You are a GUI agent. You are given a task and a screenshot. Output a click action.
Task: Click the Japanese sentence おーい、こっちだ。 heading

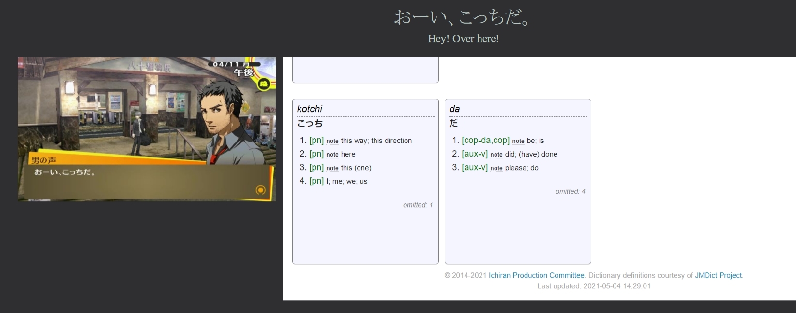click(463, 17)
